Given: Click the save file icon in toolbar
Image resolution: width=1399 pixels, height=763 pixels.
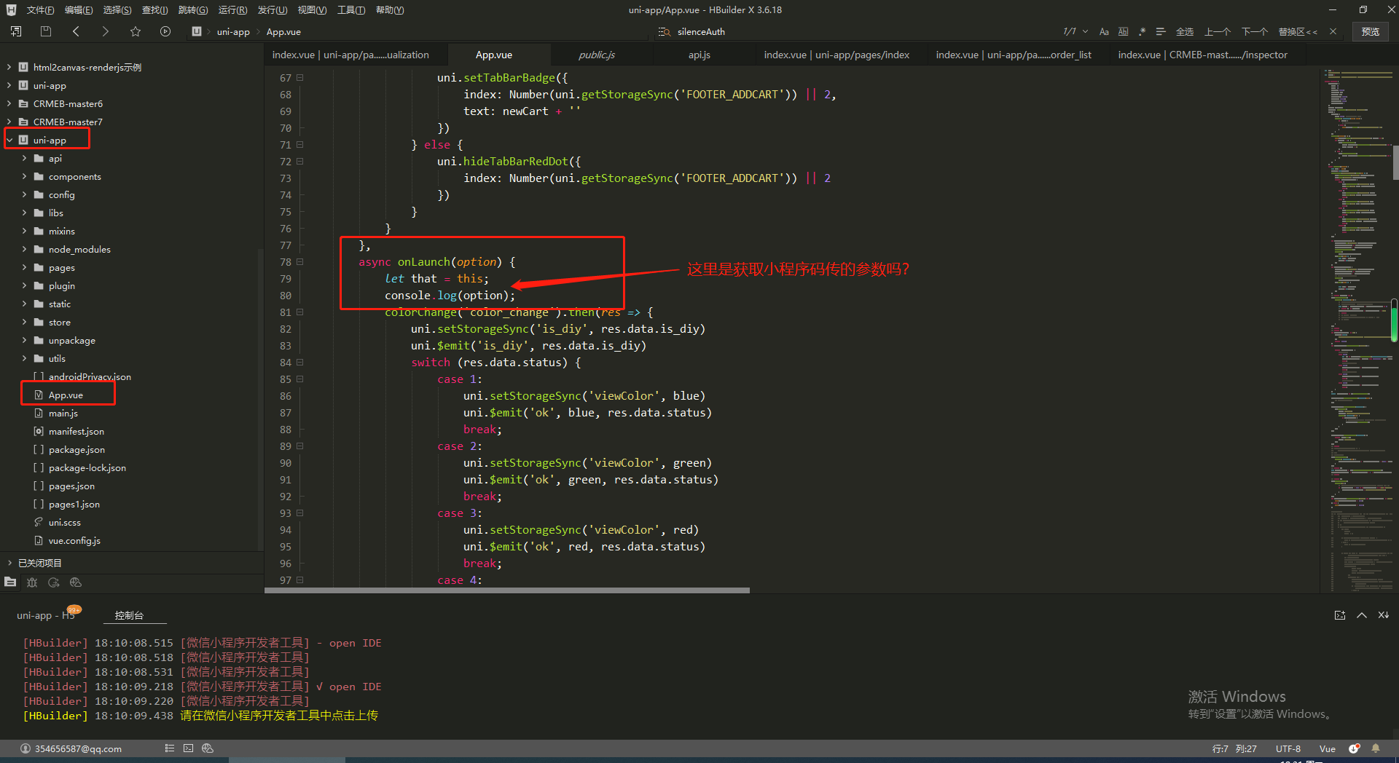Looking at the screenshot, I should [46, 31].
